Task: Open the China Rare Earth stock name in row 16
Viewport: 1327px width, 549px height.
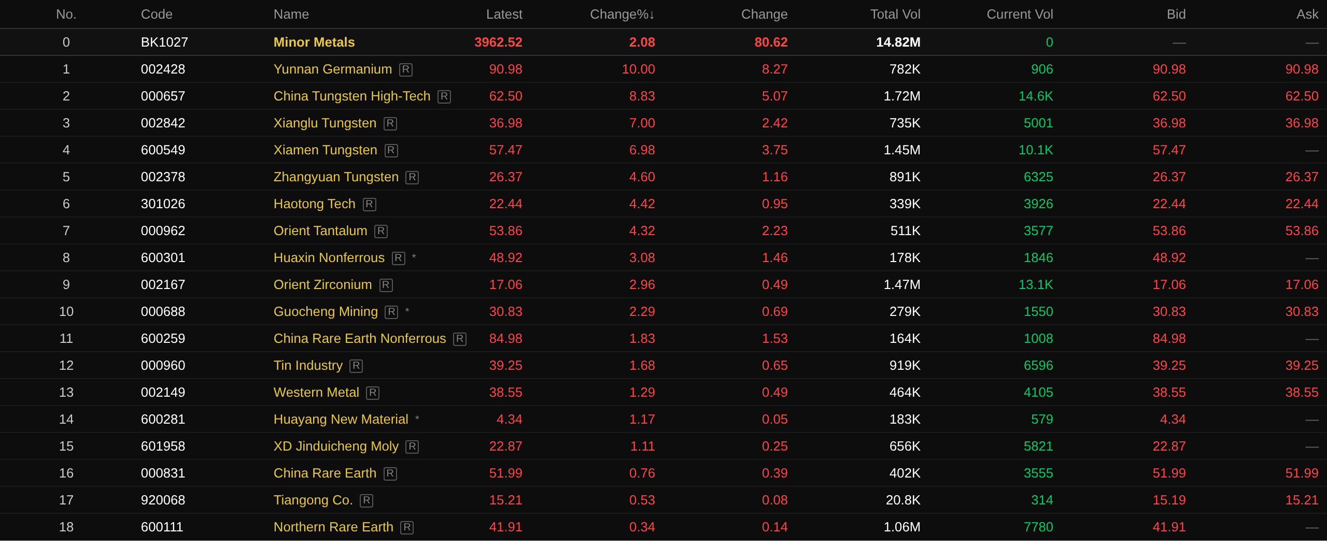Action: pos(325,473)
